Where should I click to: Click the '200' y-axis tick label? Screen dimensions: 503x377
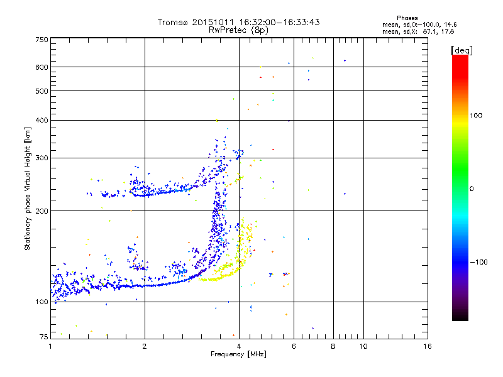(41, 211)
